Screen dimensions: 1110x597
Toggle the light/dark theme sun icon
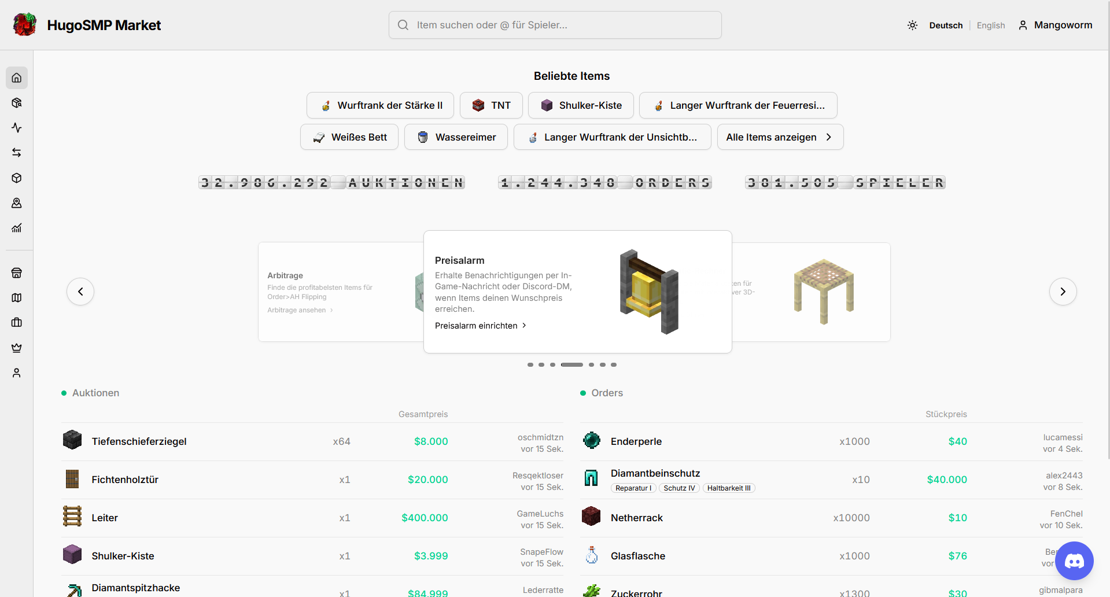click(912, 25)
